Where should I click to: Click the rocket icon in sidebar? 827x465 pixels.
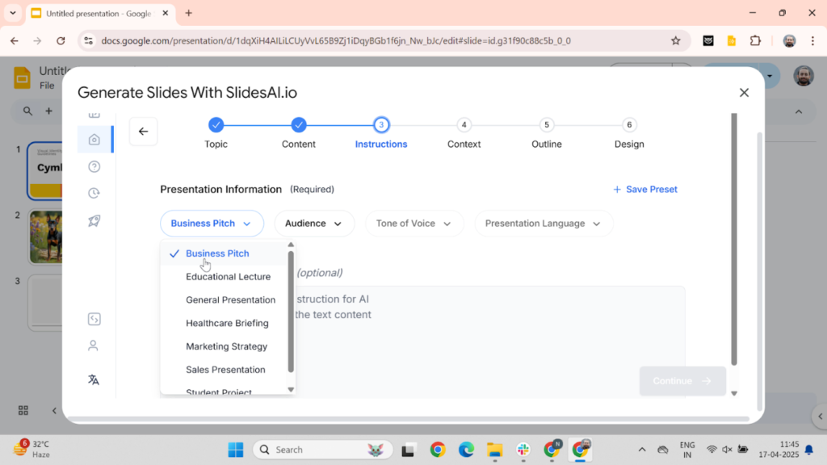(x=94, y=220)
